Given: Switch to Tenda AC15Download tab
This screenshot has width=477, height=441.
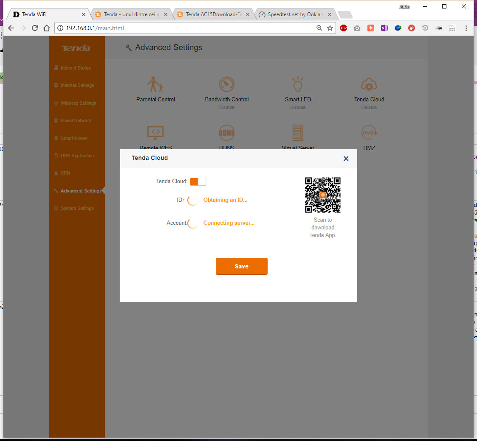Looking at the screenshot, I should tap(214, 14).
